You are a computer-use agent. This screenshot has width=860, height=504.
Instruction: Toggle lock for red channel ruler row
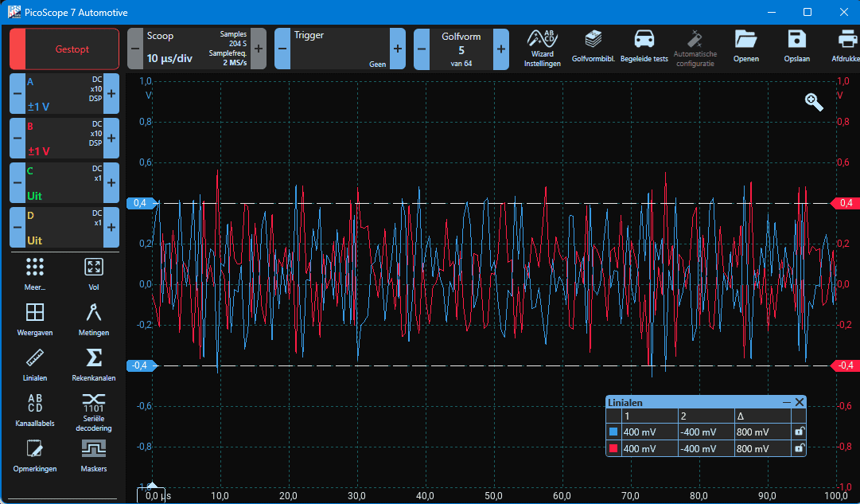pos(799,448)
